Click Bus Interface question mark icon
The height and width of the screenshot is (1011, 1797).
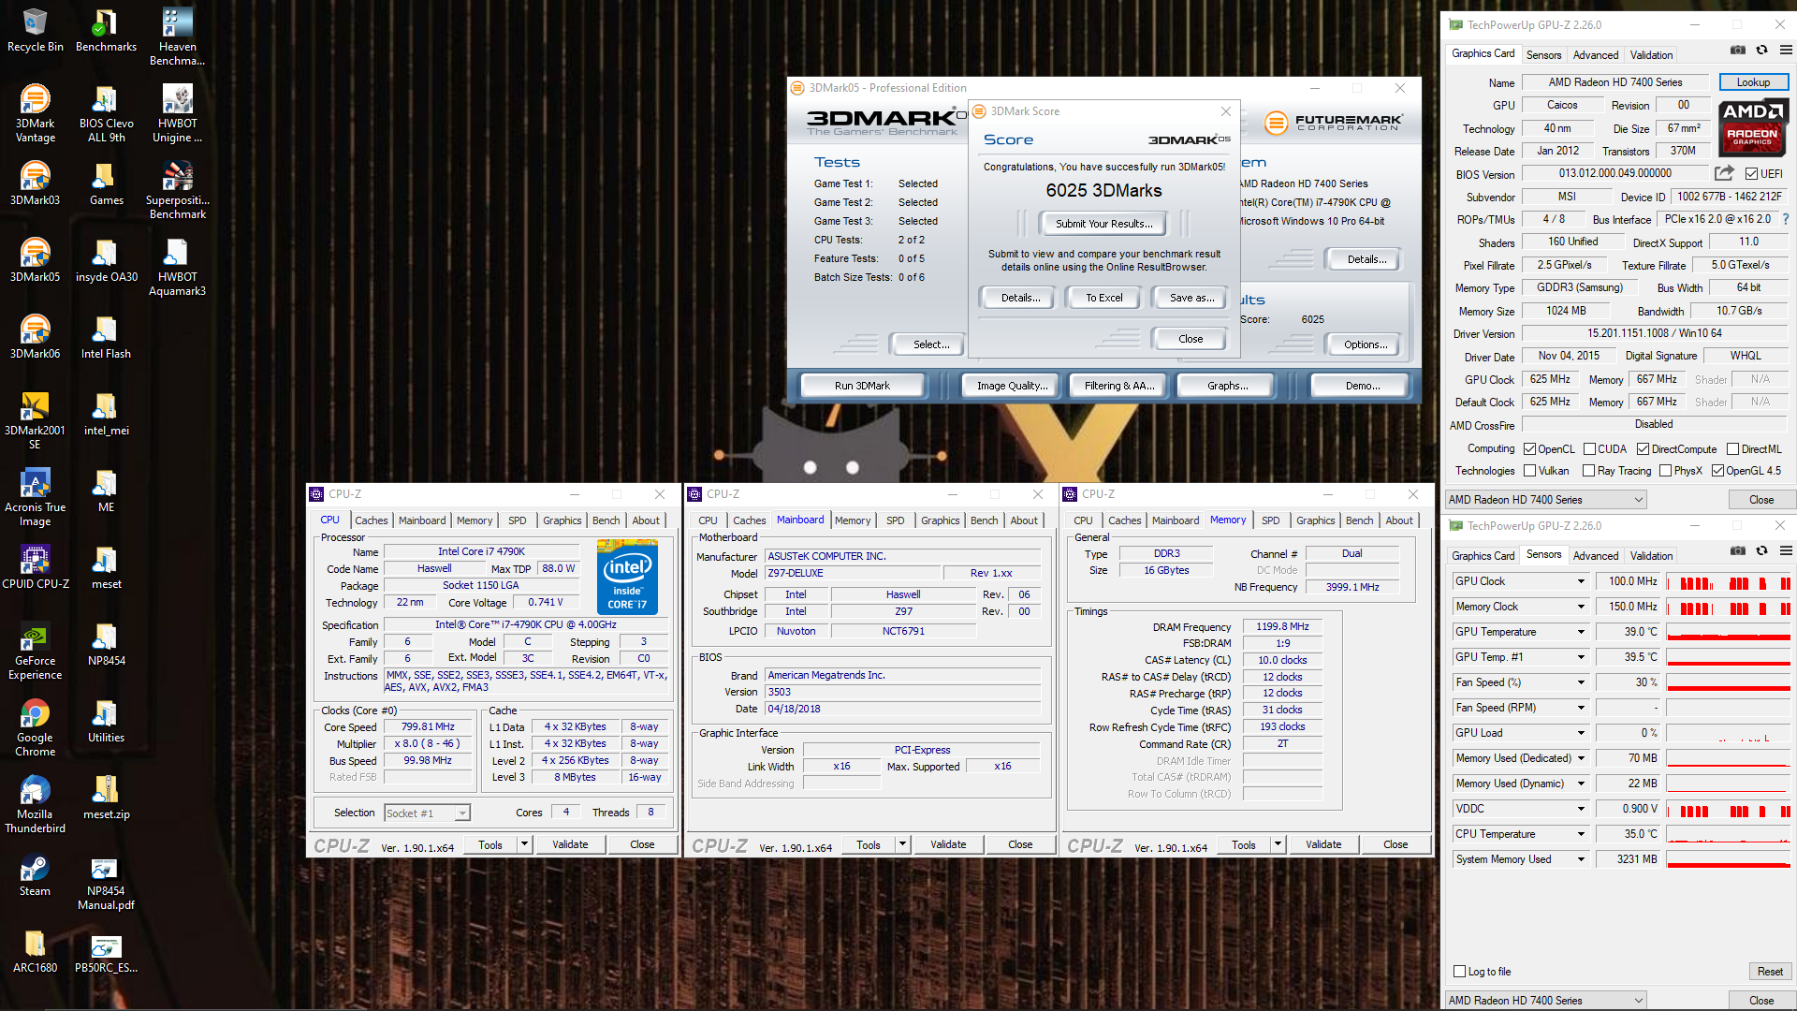[1786, 219]
